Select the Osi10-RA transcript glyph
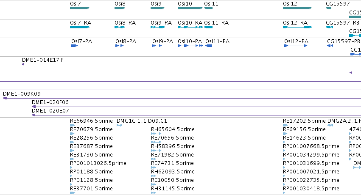 190,27
